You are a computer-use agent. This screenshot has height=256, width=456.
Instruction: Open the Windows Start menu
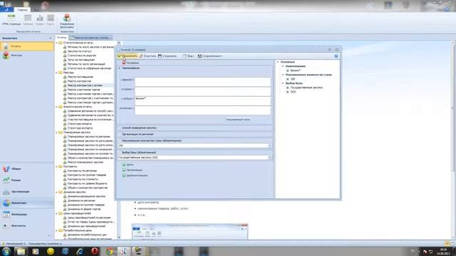coord(6,251)
